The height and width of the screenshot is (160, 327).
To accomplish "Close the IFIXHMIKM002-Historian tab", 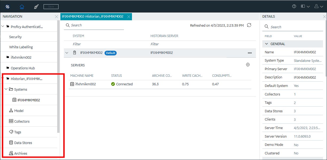I will 129,17.
